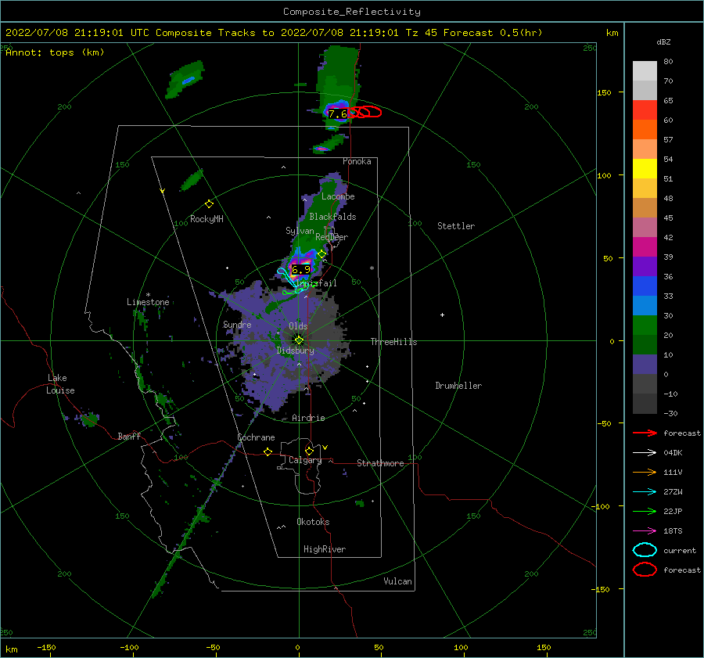Click the yellow v marker east of Calgary
Image resolution: width=704 pixels, height=658 pixels.
pos(325,448)
